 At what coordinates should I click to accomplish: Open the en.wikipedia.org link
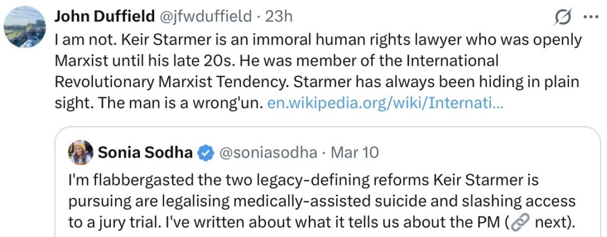point(385,104)
